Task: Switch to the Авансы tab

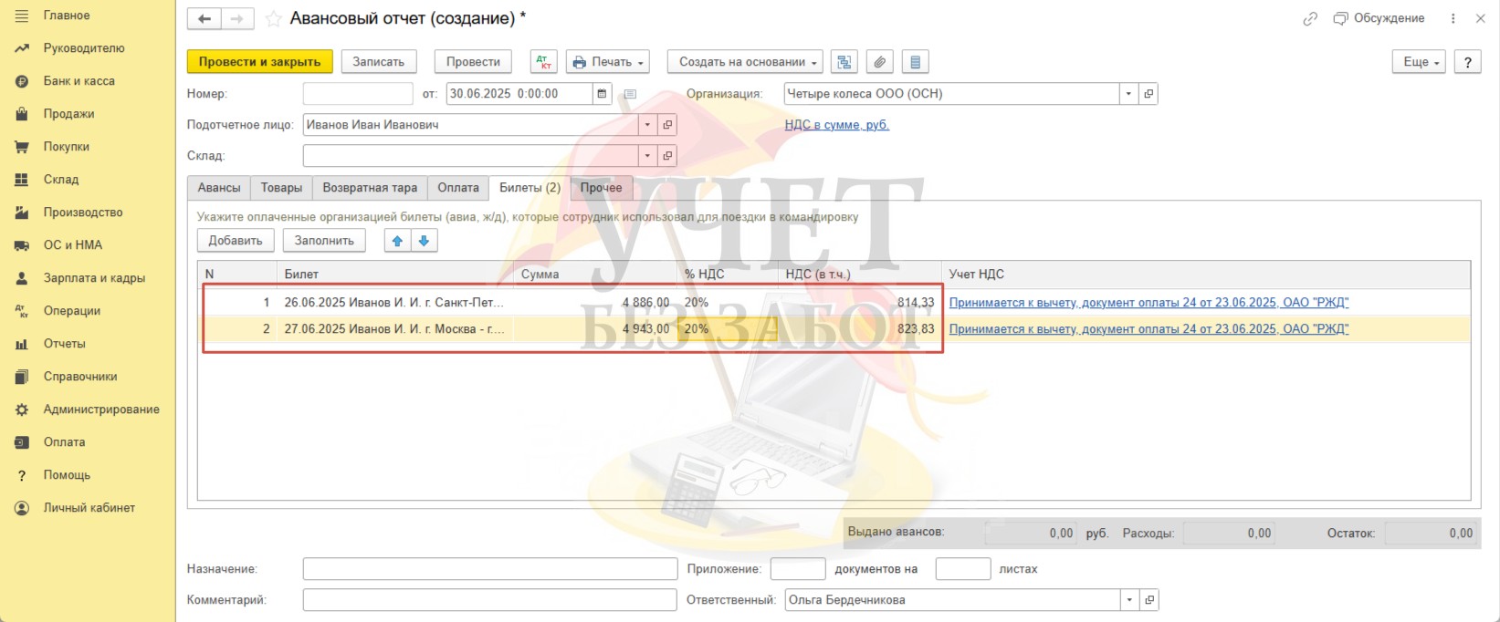Action: coord(219,188)
